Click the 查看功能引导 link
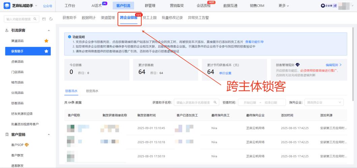Viewport: 357px width, 168px height. [x=254, y=42]
